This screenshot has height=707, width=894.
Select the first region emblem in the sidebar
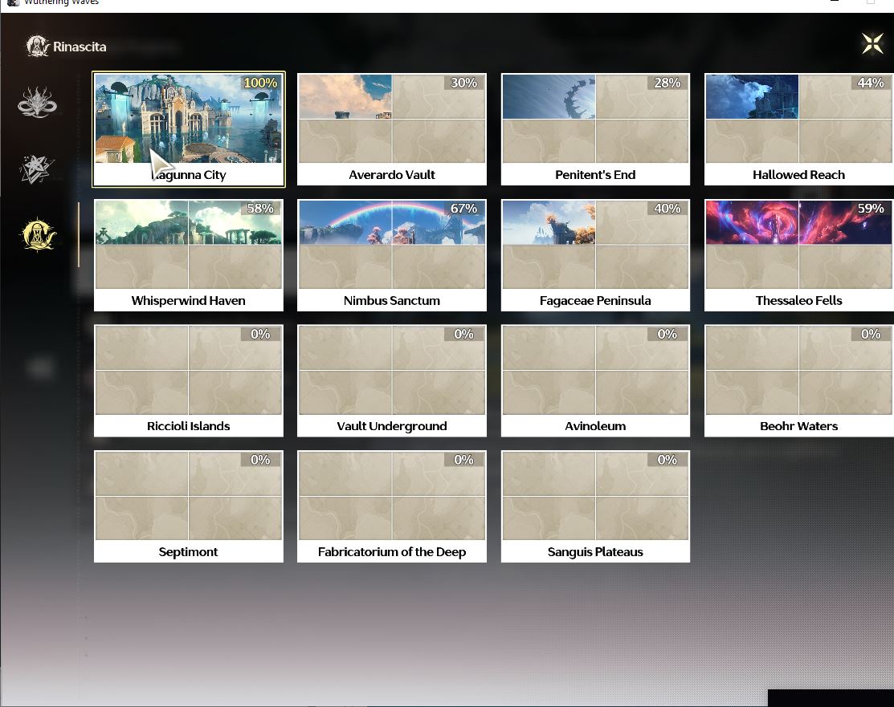pos(37,103)
